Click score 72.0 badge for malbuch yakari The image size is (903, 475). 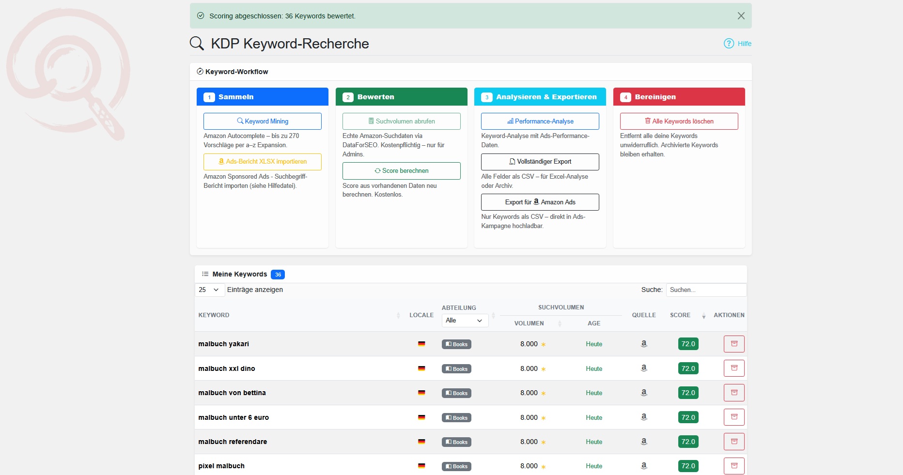click(x=688, y=344)
